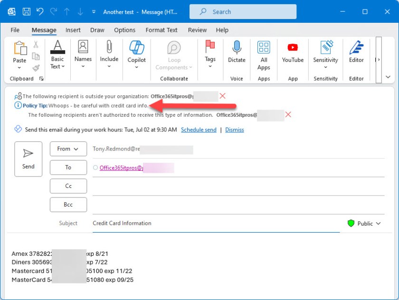Click the Cut scissors icon
Viewport: 399px width, 300px height.
tap(36, 45)
